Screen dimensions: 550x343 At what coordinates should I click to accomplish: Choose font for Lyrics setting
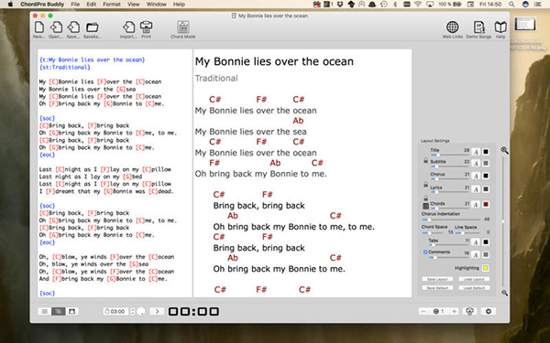(x=476, y=189)
